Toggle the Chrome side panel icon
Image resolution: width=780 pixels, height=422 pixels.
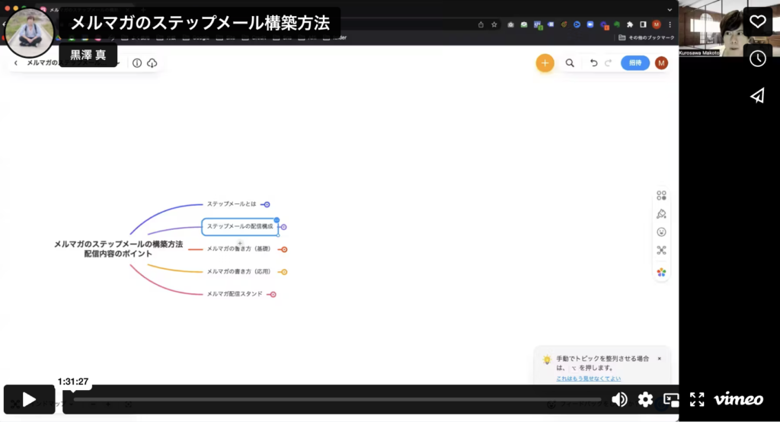643,24
